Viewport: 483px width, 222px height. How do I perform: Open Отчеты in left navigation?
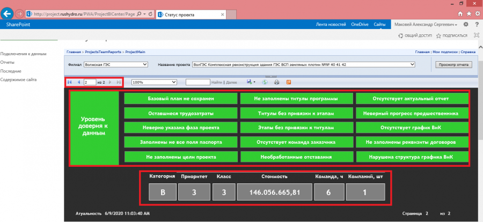point(8,63)
